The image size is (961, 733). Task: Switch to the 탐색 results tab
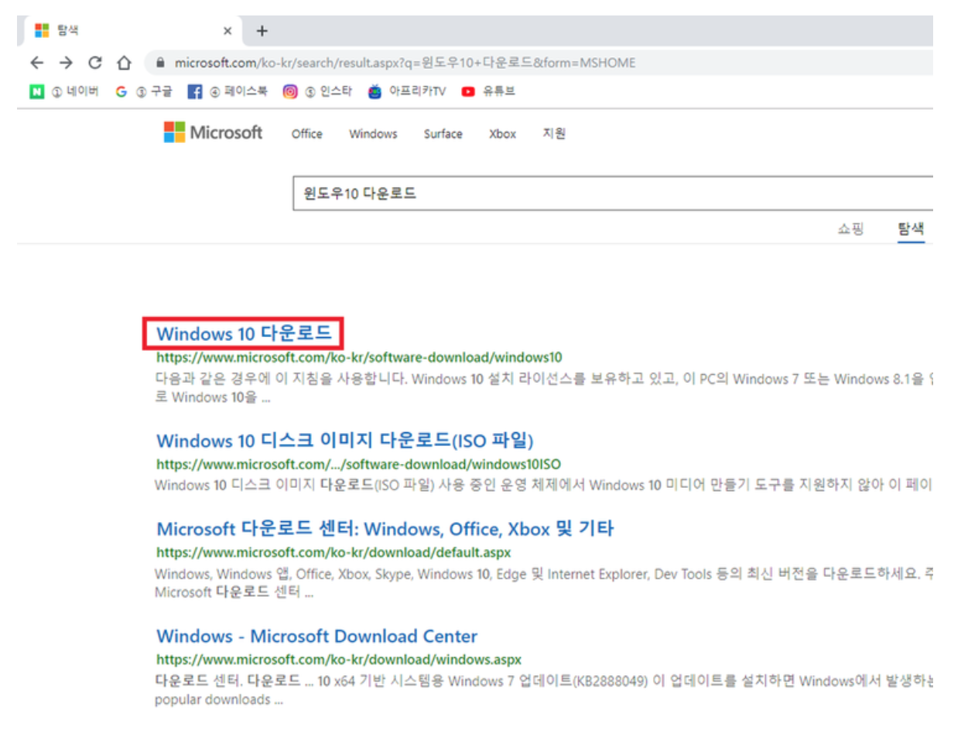[x=911, y=230]
